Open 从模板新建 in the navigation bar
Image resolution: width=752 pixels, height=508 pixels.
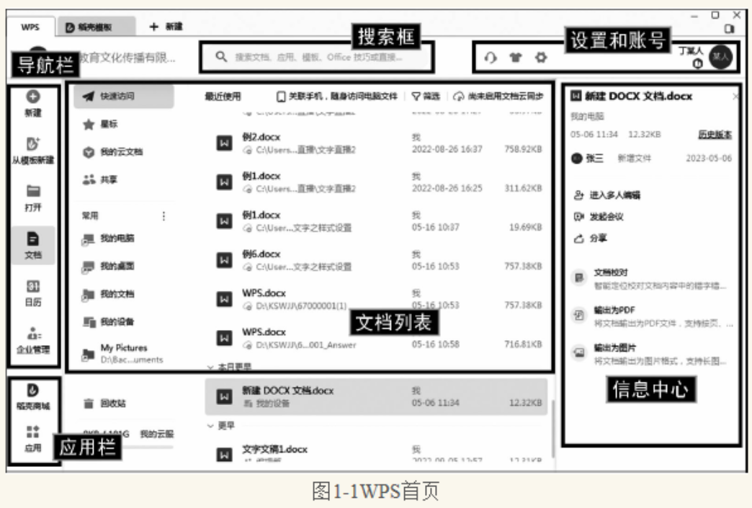(x=33, y=150)
